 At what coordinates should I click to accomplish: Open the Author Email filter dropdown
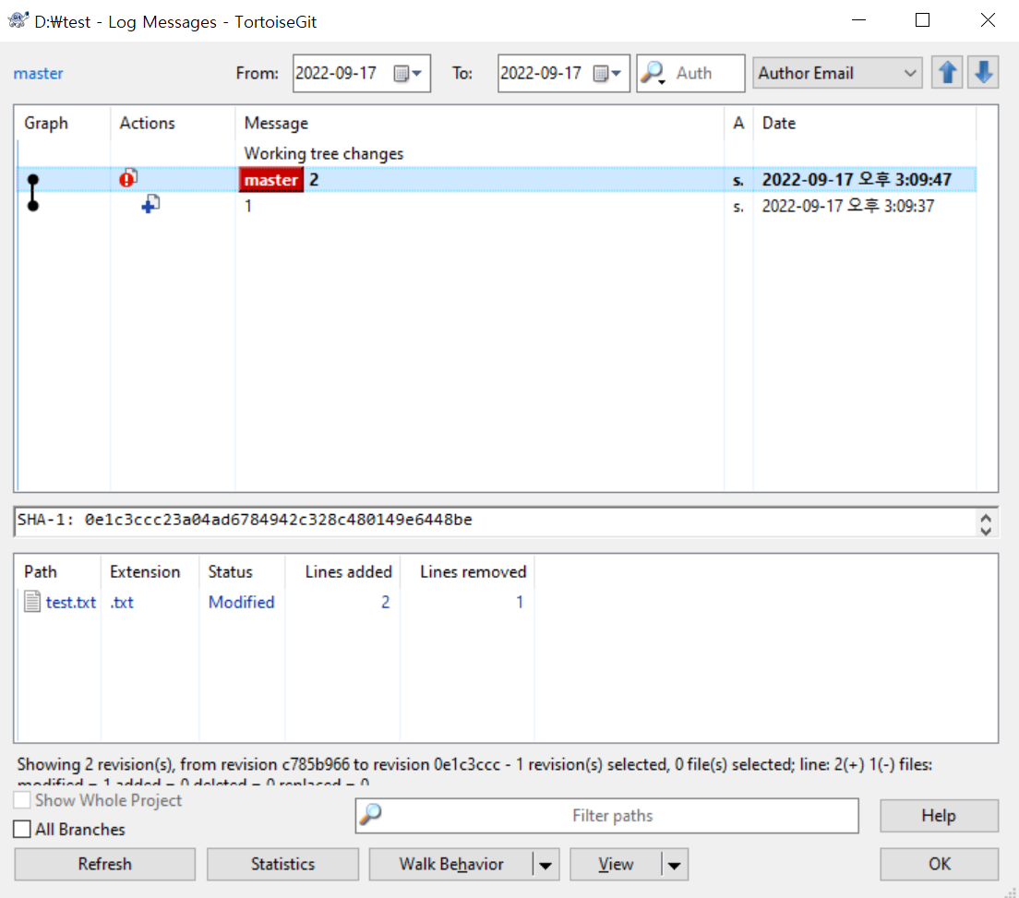click(837, 73)
